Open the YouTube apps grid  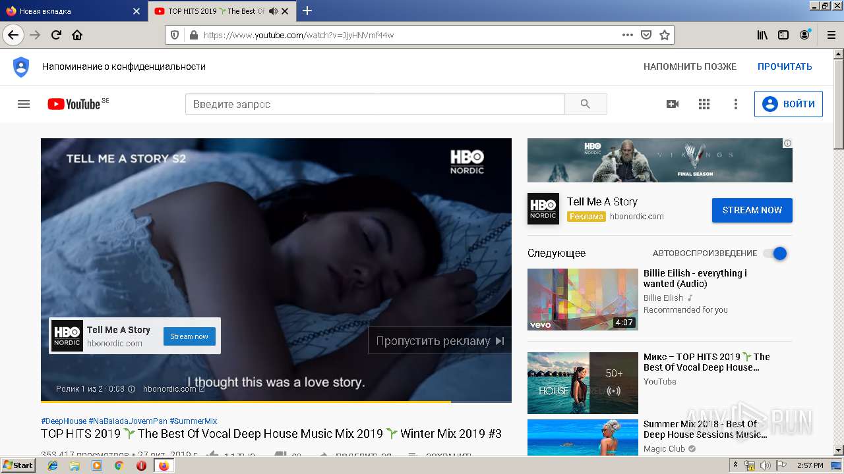704,104
